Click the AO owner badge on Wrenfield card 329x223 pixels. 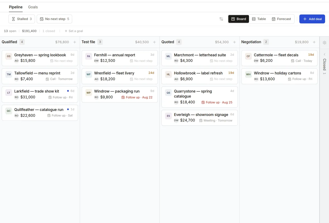point(96,79)
